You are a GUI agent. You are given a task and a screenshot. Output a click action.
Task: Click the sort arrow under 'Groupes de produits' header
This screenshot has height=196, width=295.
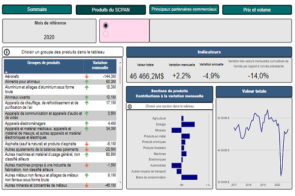click(x=6, y=72)
